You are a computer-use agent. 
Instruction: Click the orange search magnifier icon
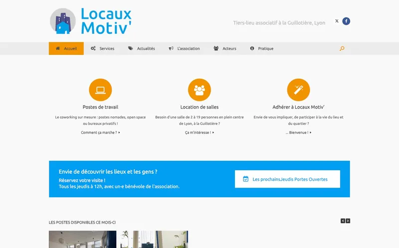coord(342,48)
